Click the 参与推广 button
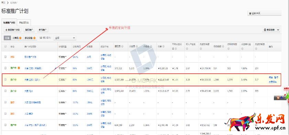The height and width of the screenshot is (135, 289). pyautogui.click(x=42, y=30)
